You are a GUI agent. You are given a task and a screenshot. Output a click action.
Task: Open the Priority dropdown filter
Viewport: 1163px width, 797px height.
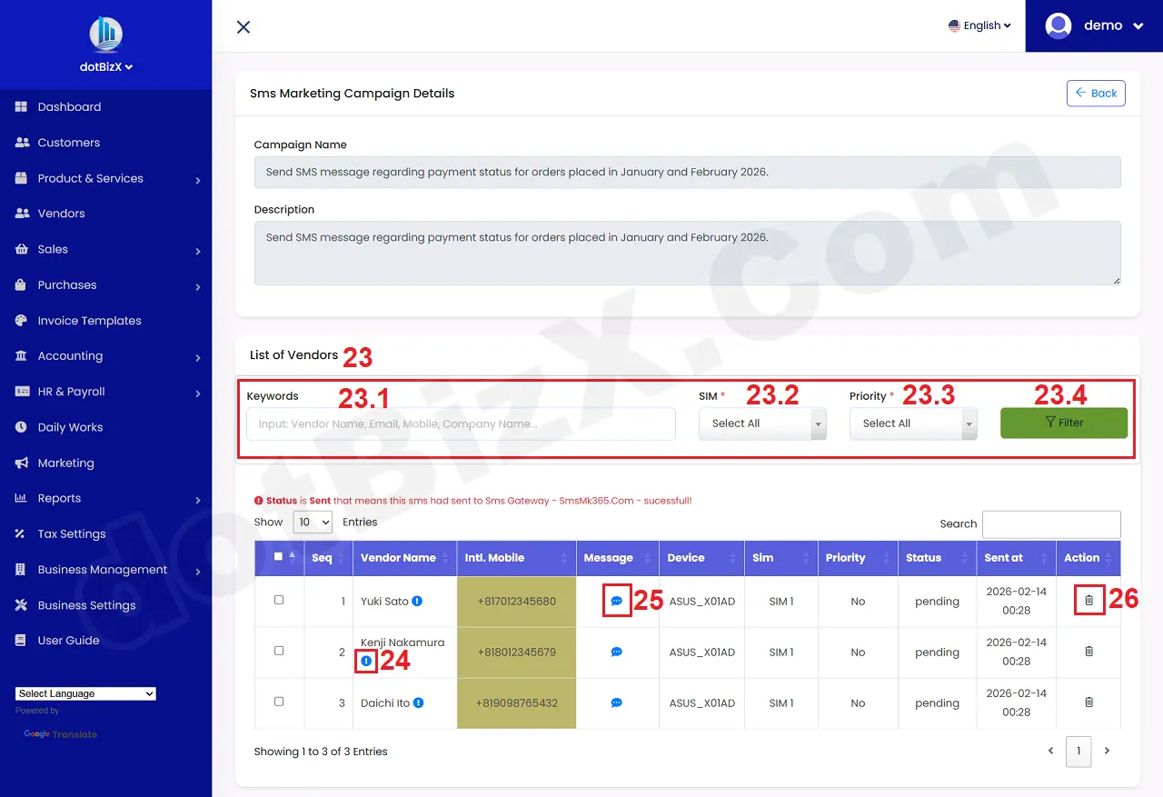point(913,423)
